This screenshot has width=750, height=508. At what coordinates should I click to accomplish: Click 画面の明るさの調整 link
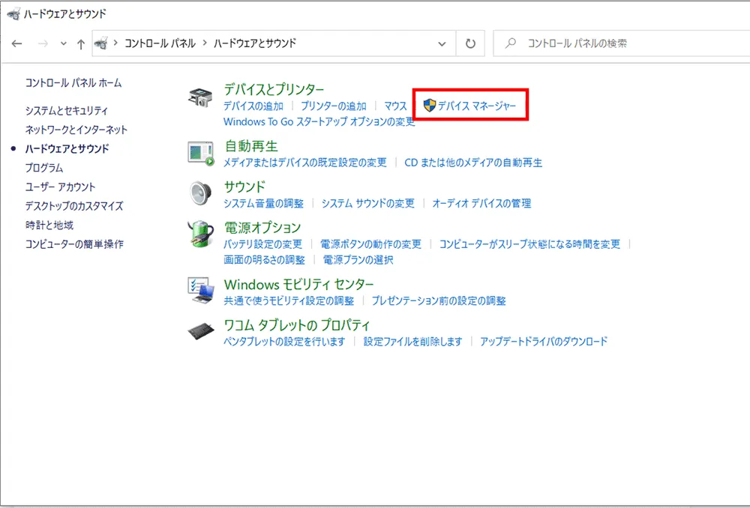264,259
